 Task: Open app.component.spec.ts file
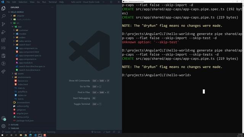[x=30, y=56]
